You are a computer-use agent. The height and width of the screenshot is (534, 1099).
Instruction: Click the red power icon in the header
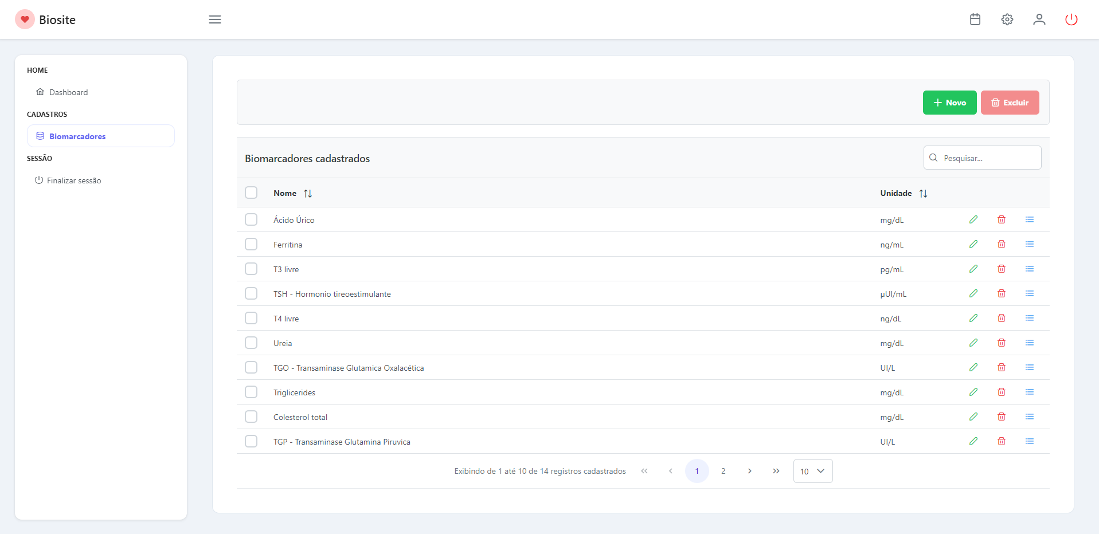coord(1071,19)
